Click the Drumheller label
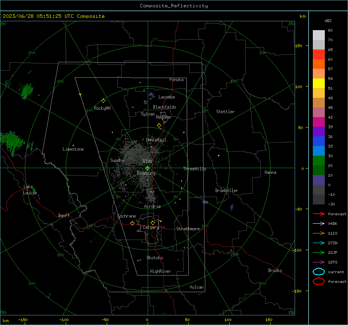Image resolution: width=348 pixels, height=325 pixels. click(x=227, y=191)
